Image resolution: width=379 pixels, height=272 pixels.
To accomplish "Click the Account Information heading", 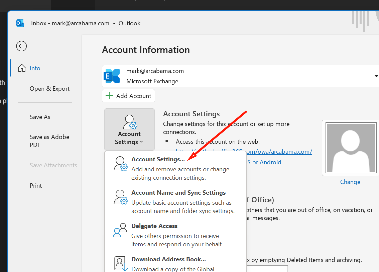I will pyautogui.click(x=146, y=50).
